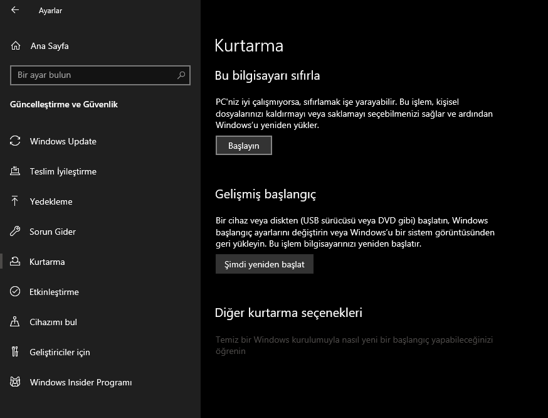Open the Sorun Gider page
The width and height of the screenshot is (548, 418).
(100, 232)
